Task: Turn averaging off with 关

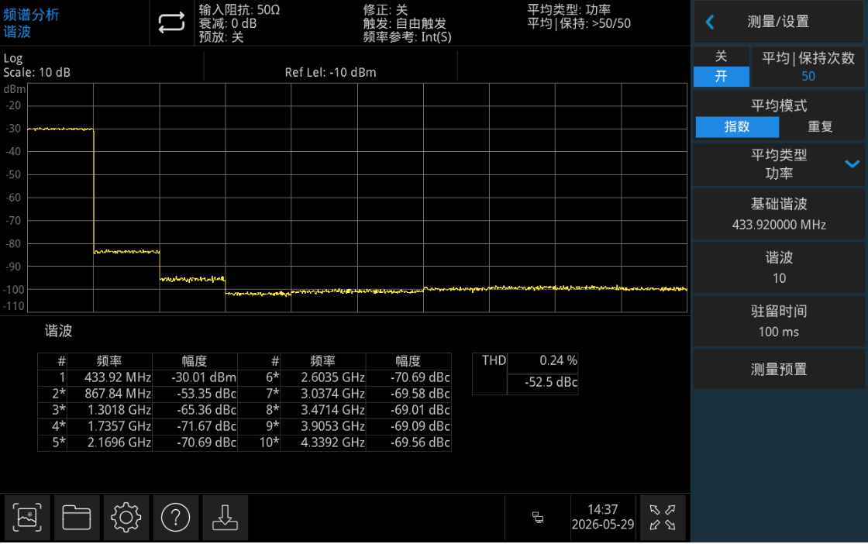Action: coord(722,57)
